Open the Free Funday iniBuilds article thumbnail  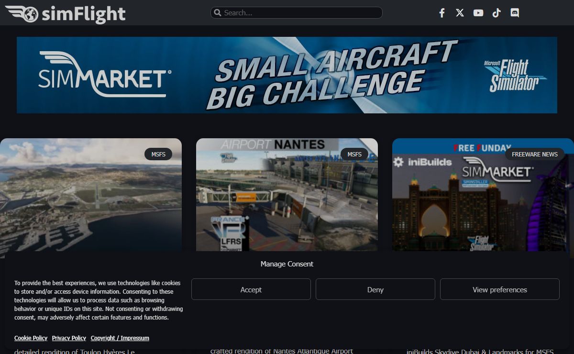click(483, 195)
